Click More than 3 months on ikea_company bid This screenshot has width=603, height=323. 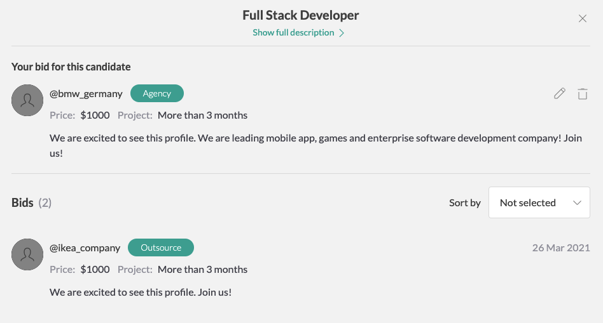pos(202,270)
